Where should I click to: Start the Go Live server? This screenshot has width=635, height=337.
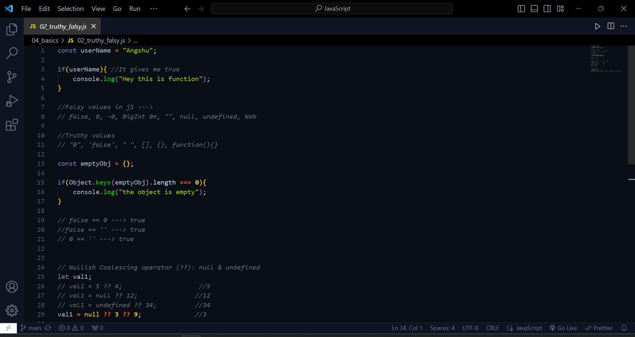(x=563, y=328)
